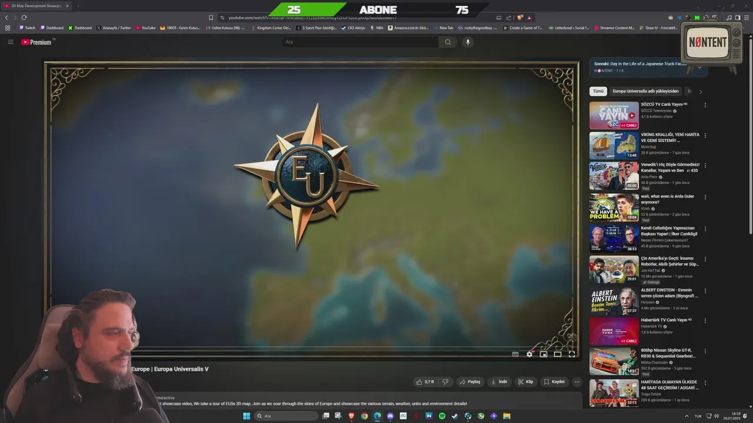This screenshot has height=423, width=753.
Task: Start voice search with the microphone icon
Action: (x=468, y=42)
